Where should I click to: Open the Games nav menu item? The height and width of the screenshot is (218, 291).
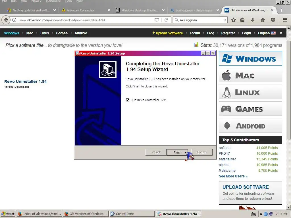(x=62, y=33)
